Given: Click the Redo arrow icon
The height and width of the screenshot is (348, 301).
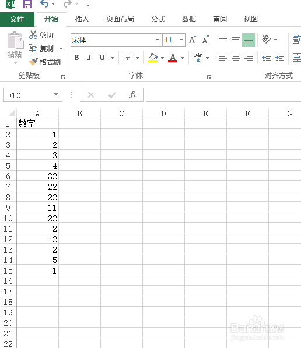Looking at the screenshot, I should coord(68,3).
